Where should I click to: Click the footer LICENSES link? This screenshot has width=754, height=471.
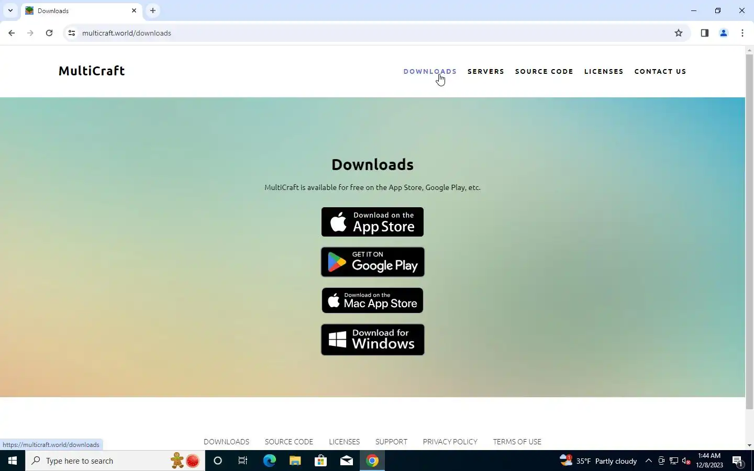click(x=344, y=442)
